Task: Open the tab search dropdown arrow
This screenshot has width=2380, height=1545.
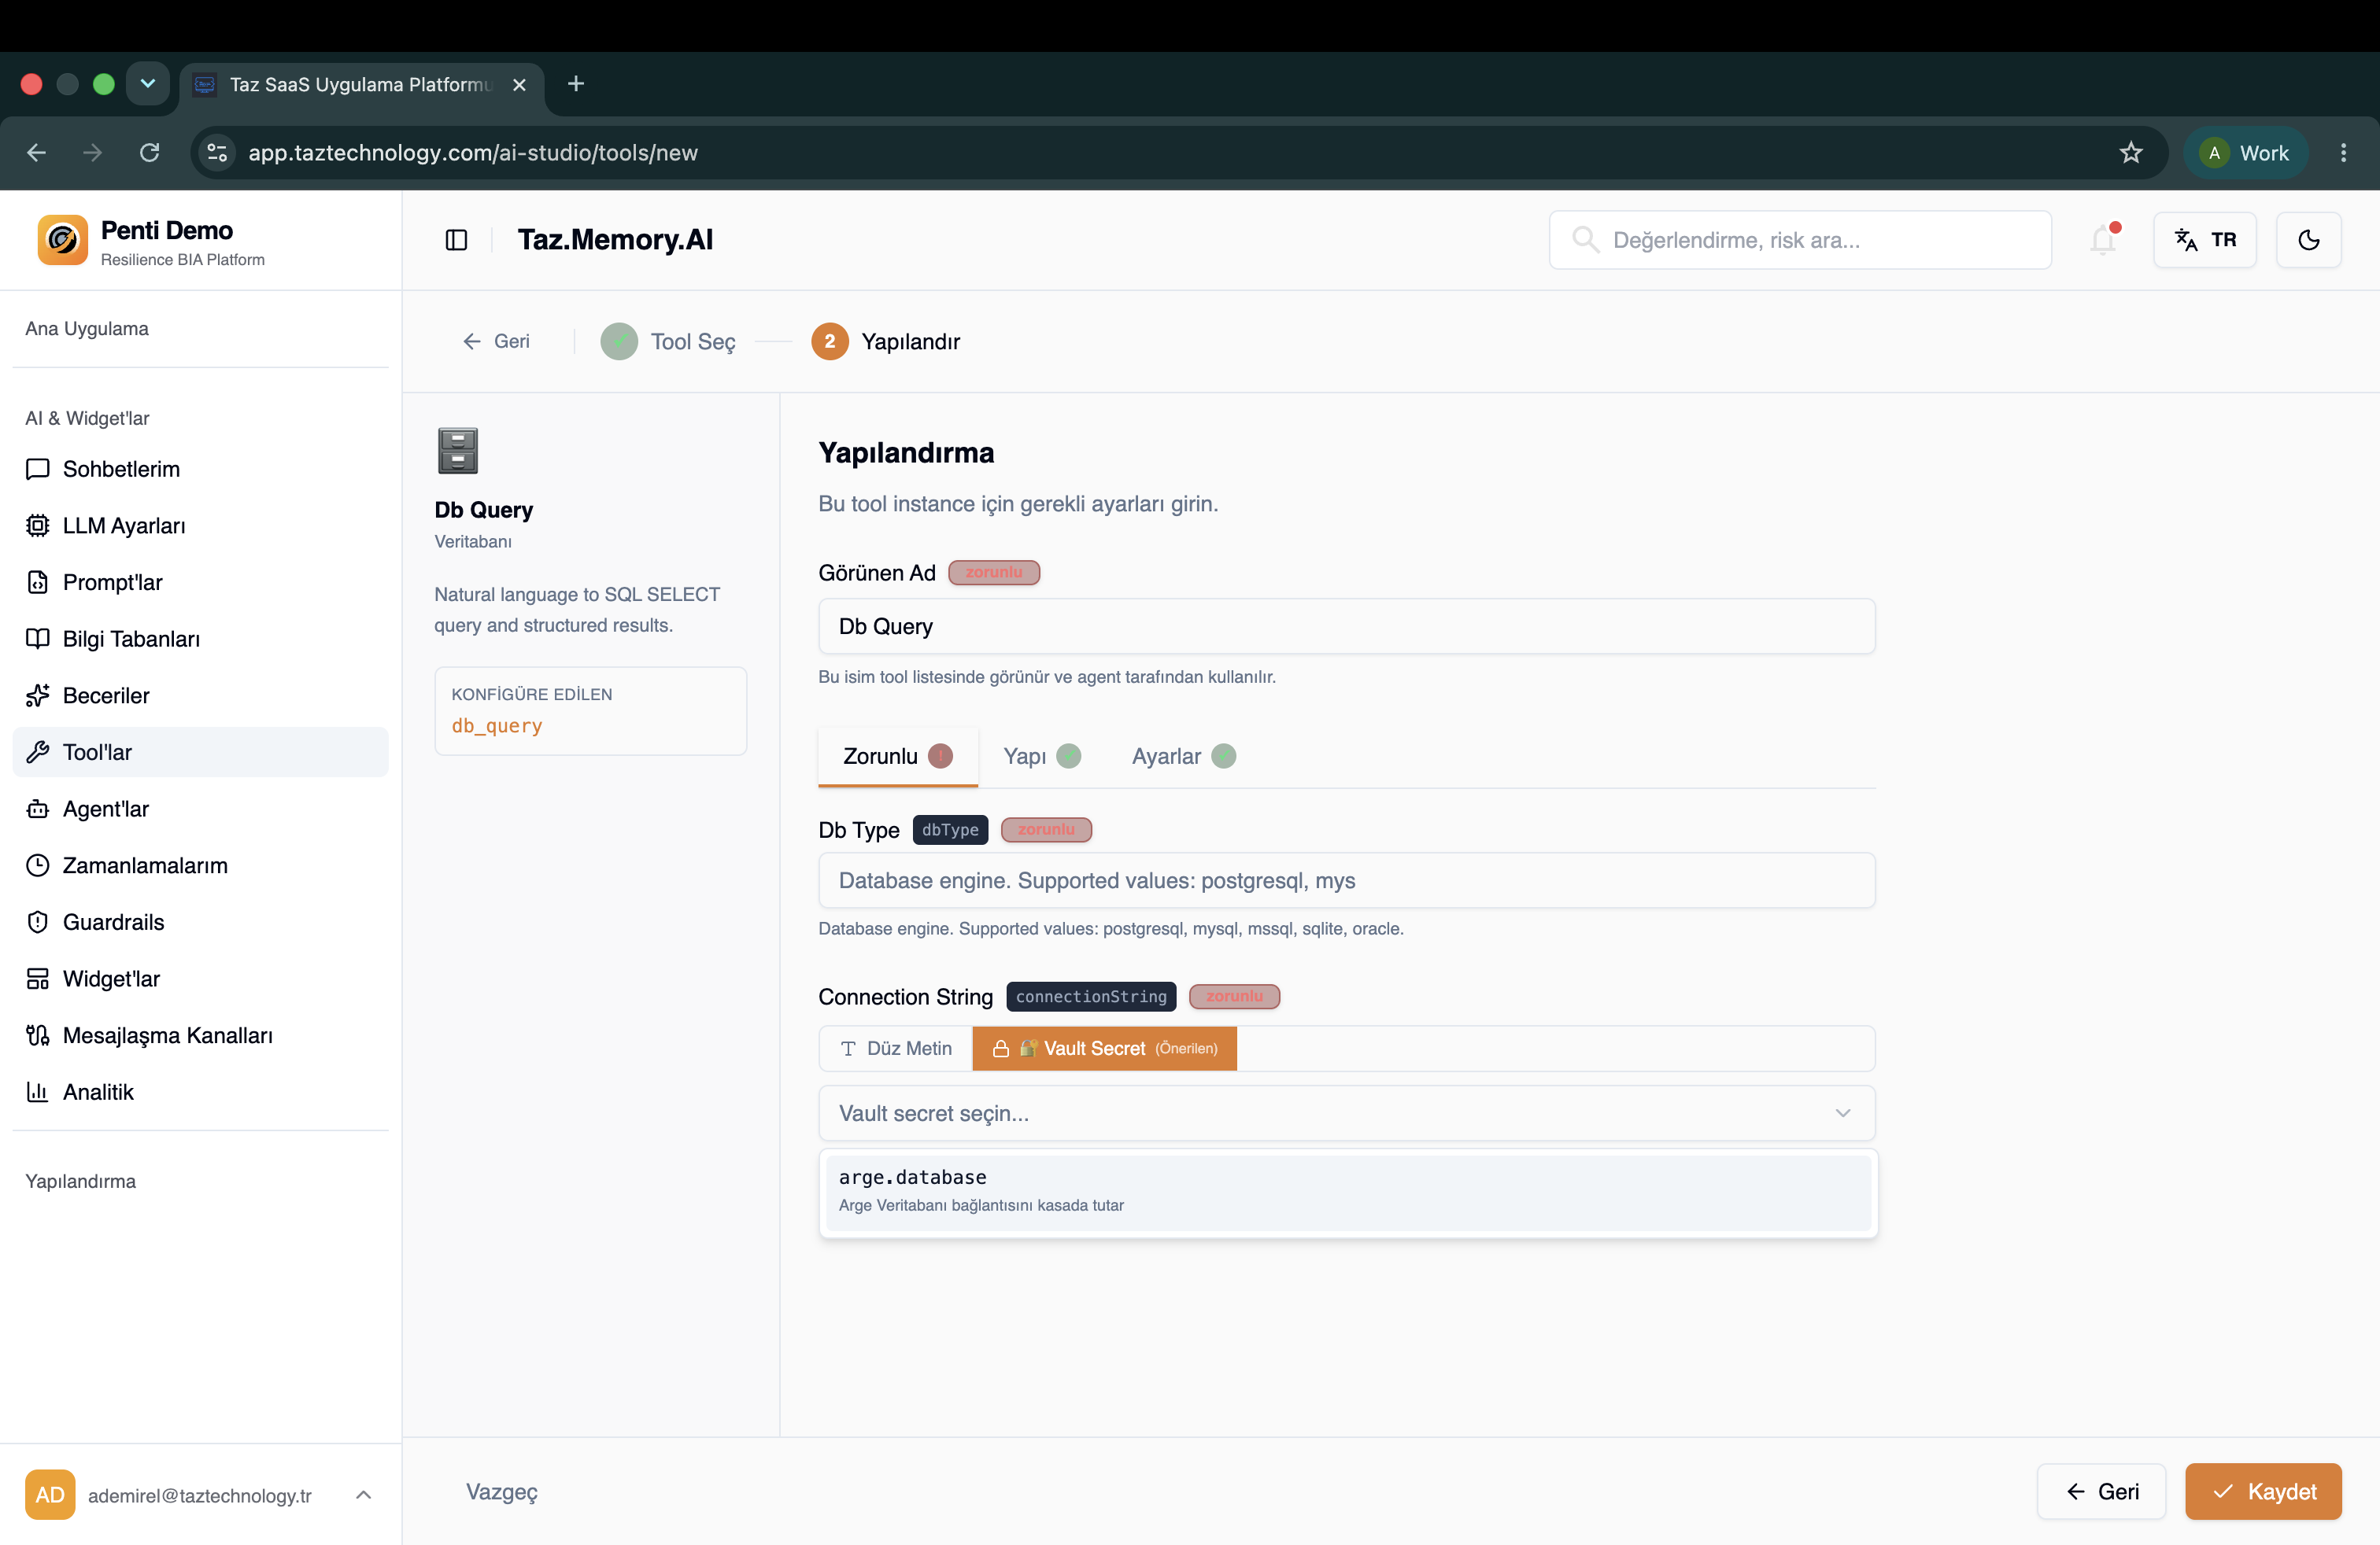Action: pyautogui.click(x=148, y=84)
